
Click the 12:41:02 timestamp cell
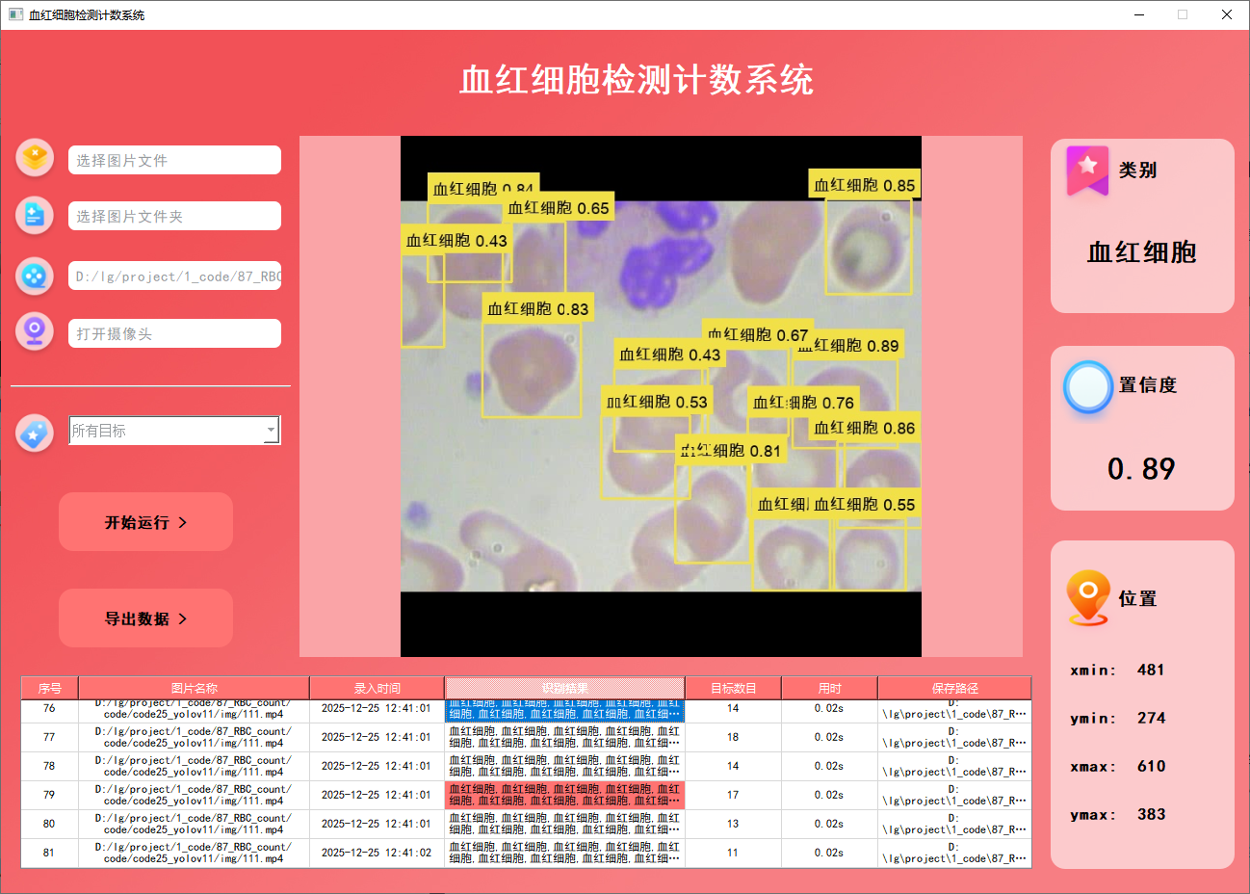tap(377, 853)
